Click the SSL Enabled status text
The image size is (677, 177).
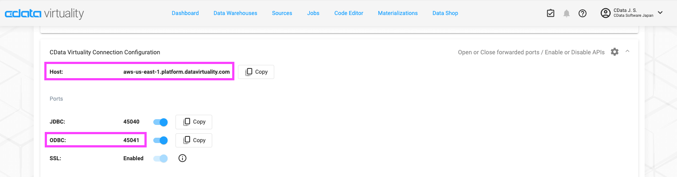133,158
